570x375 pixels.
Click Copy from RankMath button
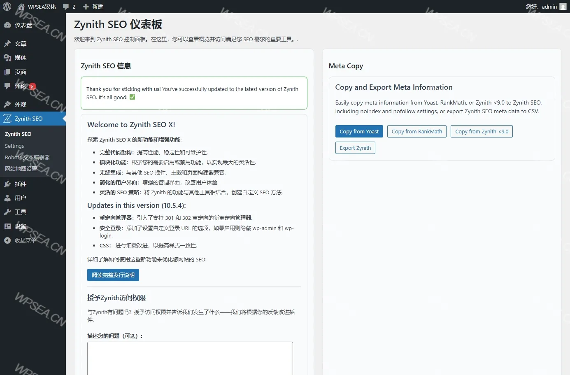(x=417, y=131)
